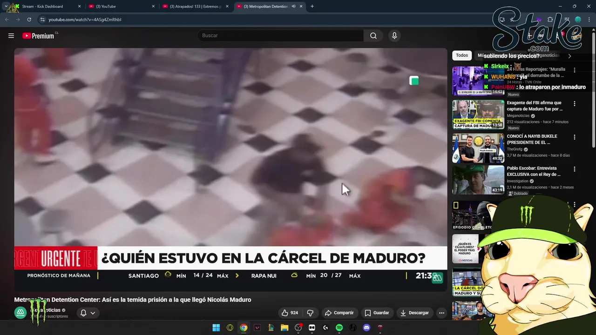Like the video showing 924 likes

tap(289, 313)
